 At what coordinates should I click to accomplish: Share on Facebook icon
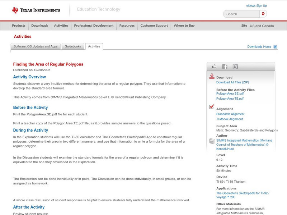pos(225,67)
